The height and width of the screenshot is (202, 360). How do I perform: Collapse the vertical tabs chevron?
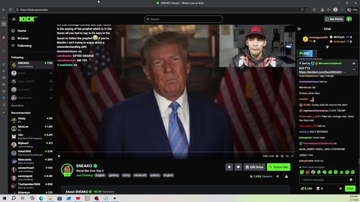4,17
